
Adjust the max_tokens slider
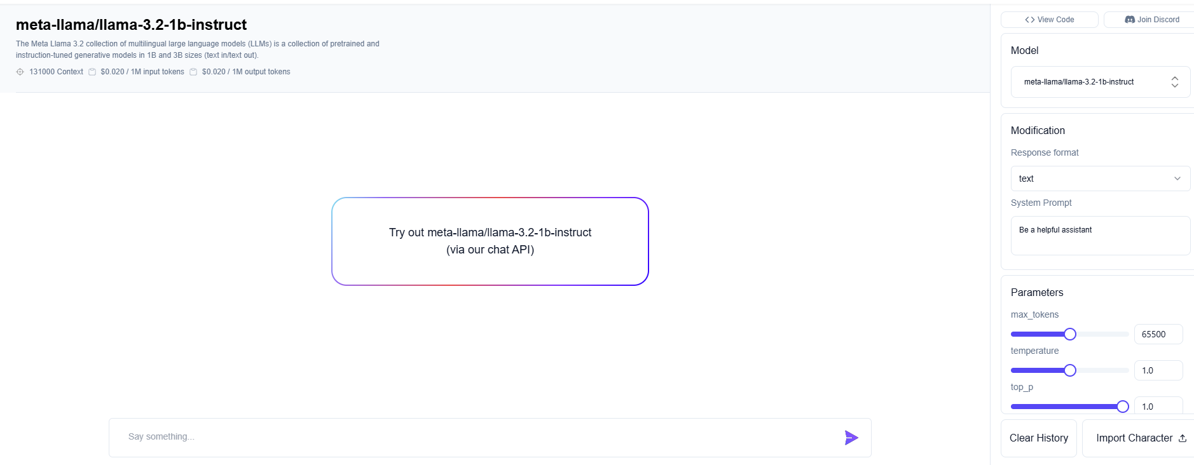[1070, 334]
